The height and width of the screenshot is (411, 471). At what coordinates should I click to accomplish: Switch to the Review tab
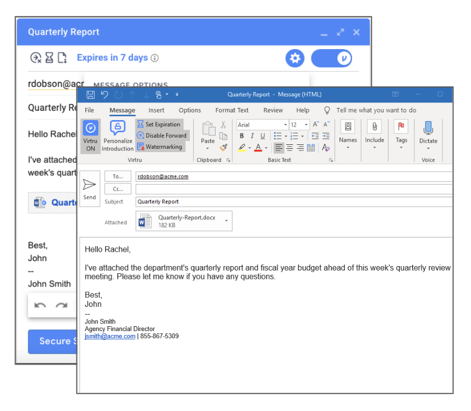pyautogui.click(x=273, y=110)
